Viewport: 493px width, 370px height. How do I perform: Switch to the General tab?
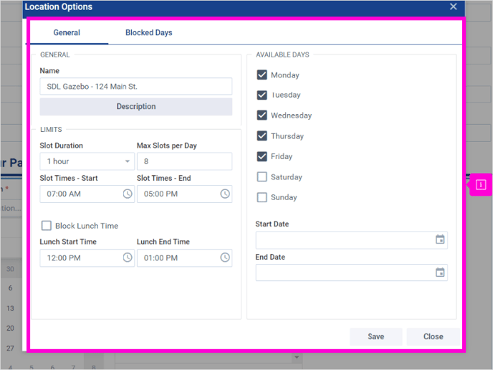tap(67, 33)
